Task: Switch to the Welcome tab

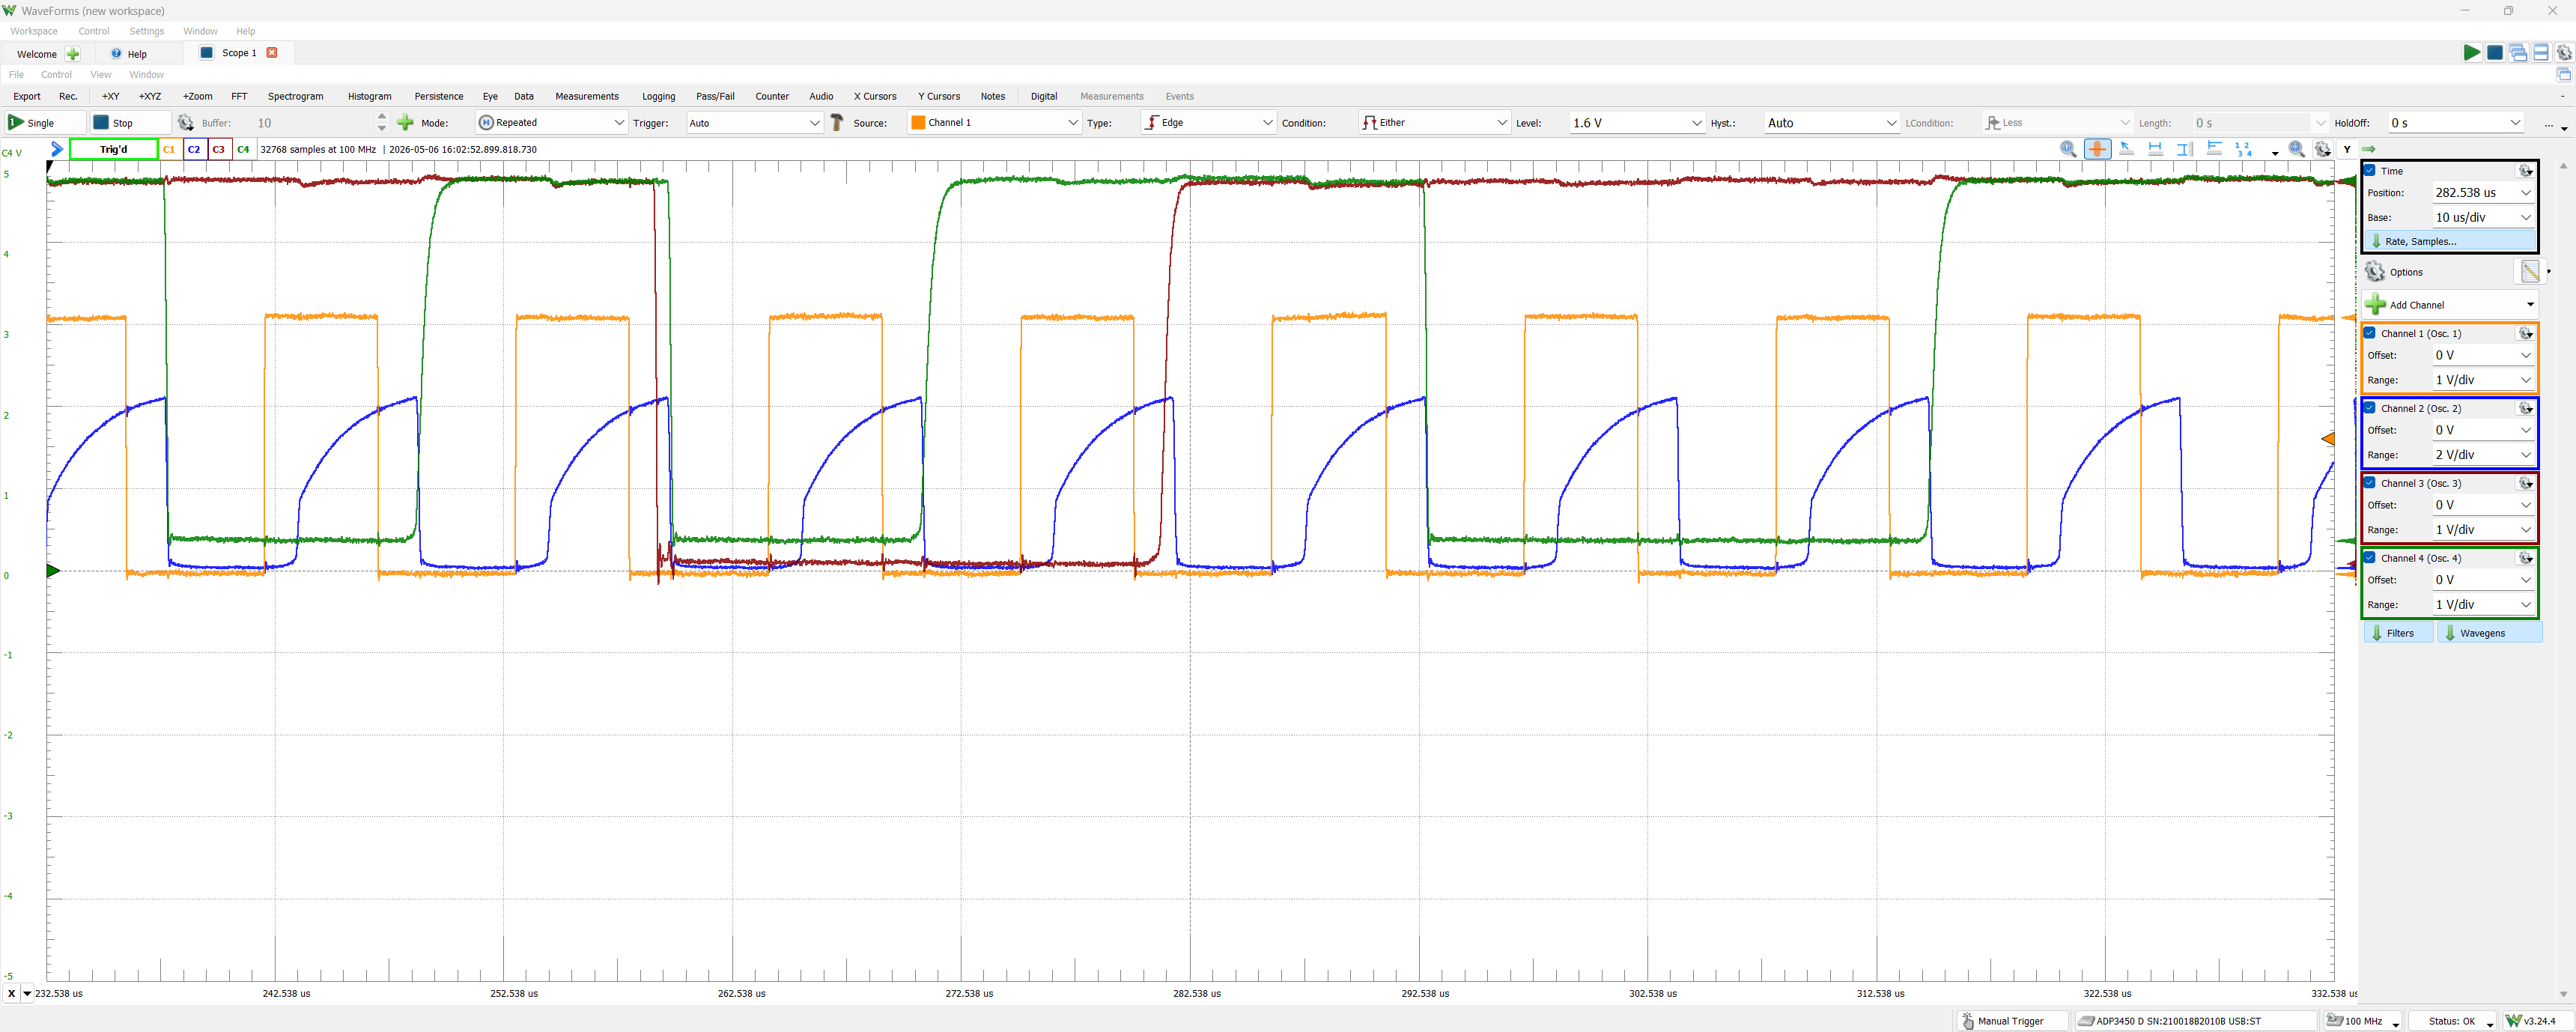Action: (37, 54)
